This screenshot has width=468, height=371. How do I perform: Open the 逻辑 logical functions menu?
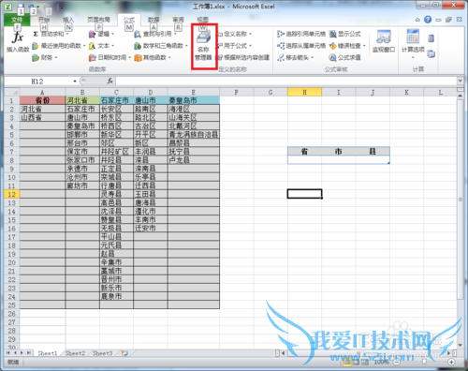pyautogui.click(x=101, y=34)
